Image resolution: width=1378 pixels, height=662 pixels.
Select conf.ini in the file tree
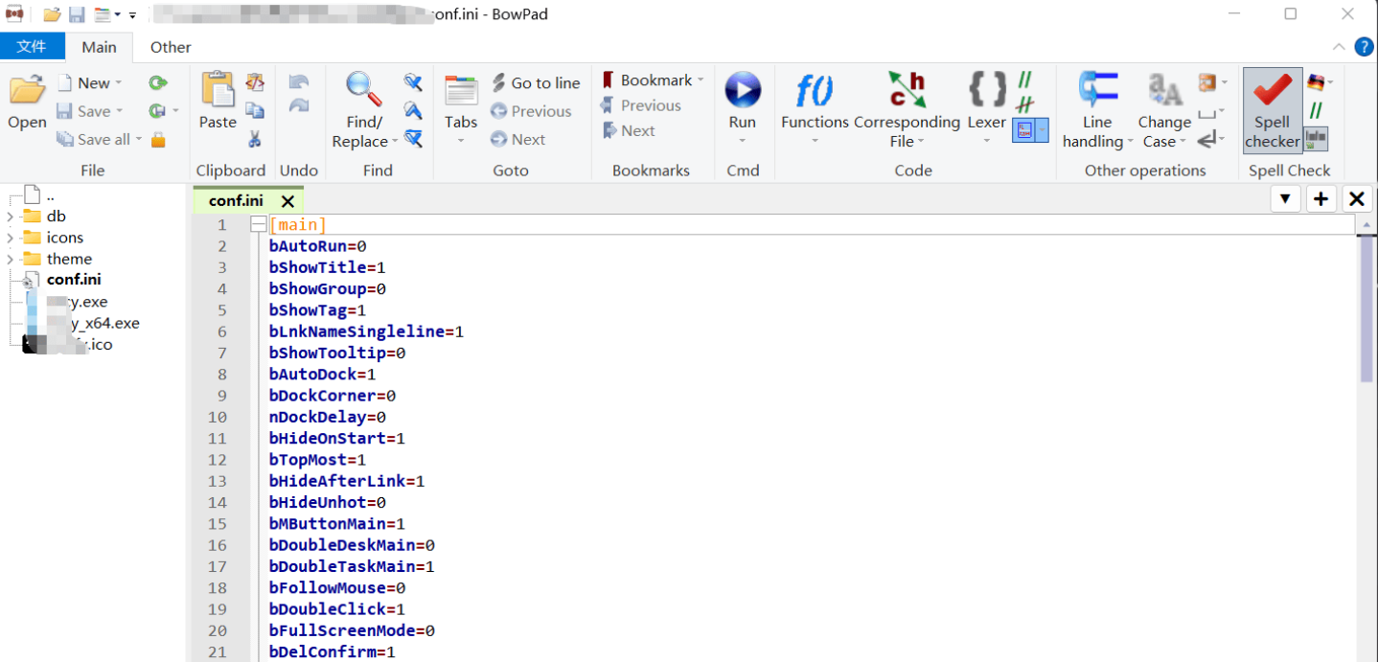tap(74, 280)
